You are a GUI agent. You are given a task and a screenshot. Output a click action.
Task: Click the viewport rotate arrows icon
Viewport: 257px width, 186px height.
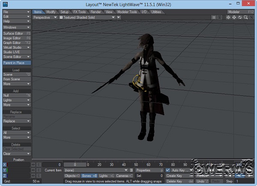click(240, 18)
